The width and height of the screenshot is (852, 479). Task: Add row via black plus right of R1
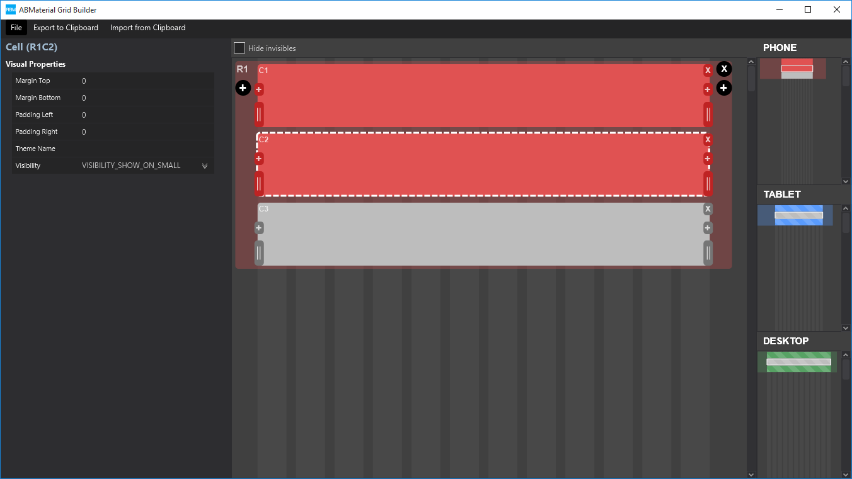pyautogui.click(x=724, y=88)
